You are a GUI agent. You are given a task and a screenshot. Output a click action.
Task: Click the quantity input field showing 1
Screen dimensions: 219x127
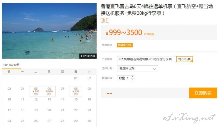124,78
